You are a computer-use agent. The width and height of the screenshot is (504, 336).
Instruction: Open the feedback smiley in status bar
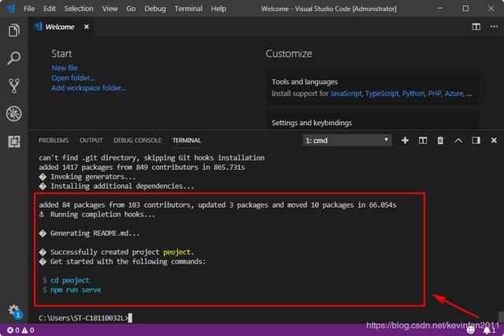coord(471,330)
